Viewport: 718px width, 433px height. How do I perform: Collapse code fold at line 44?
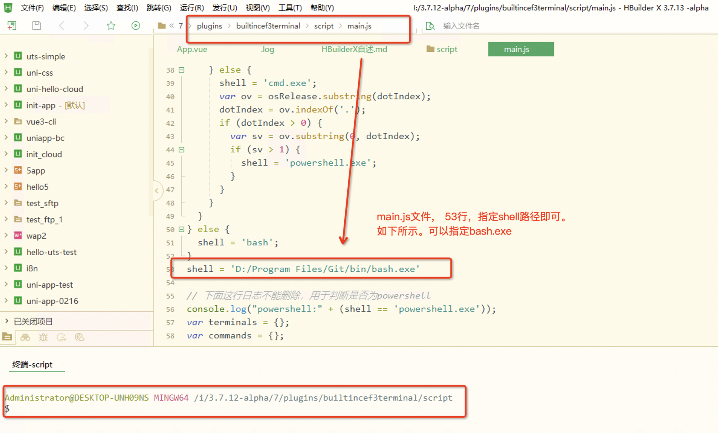coord(181,150)
